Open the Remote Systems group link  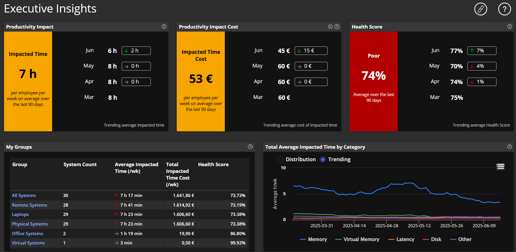pos(29,205)
